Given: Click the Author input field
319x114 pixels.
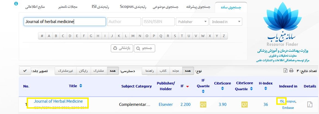Looking at the screenshot, I should coord(124,22).
